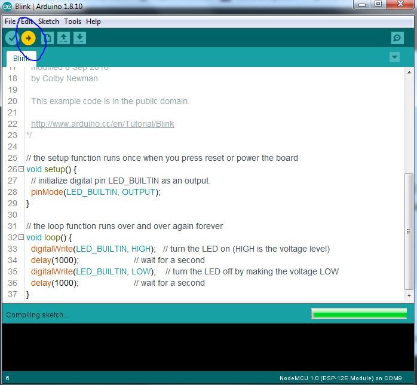Click the black console output area
Screen dimensions: 417x385
pyautogui.click(x=208, y=347)
